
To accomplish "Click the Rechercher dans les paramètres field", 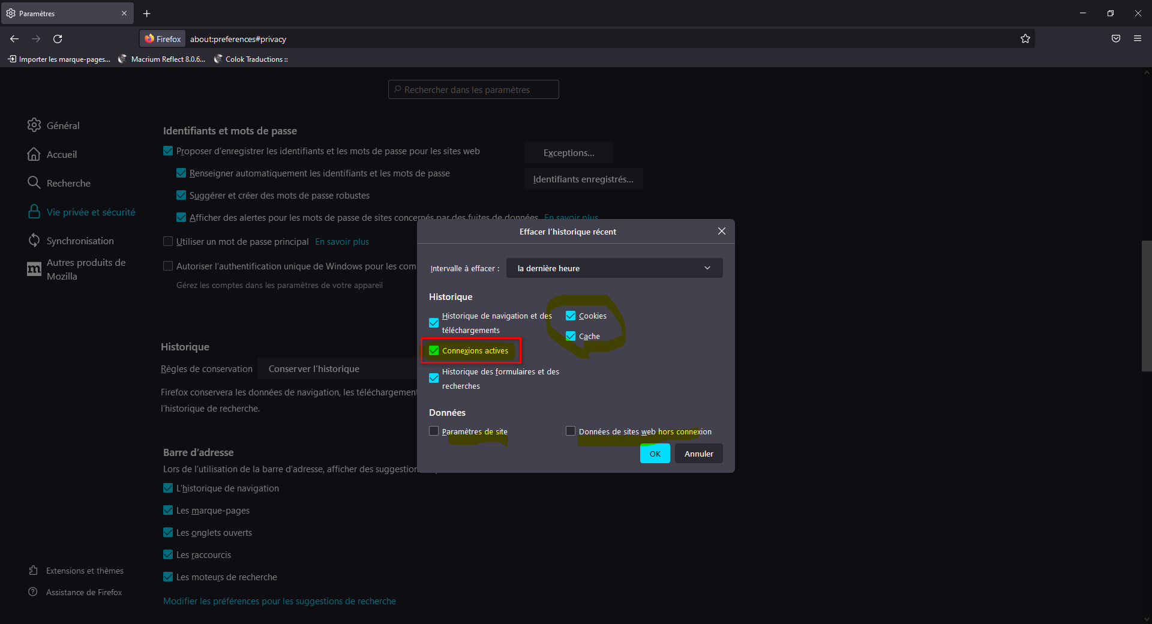I will tap(473, 90).
